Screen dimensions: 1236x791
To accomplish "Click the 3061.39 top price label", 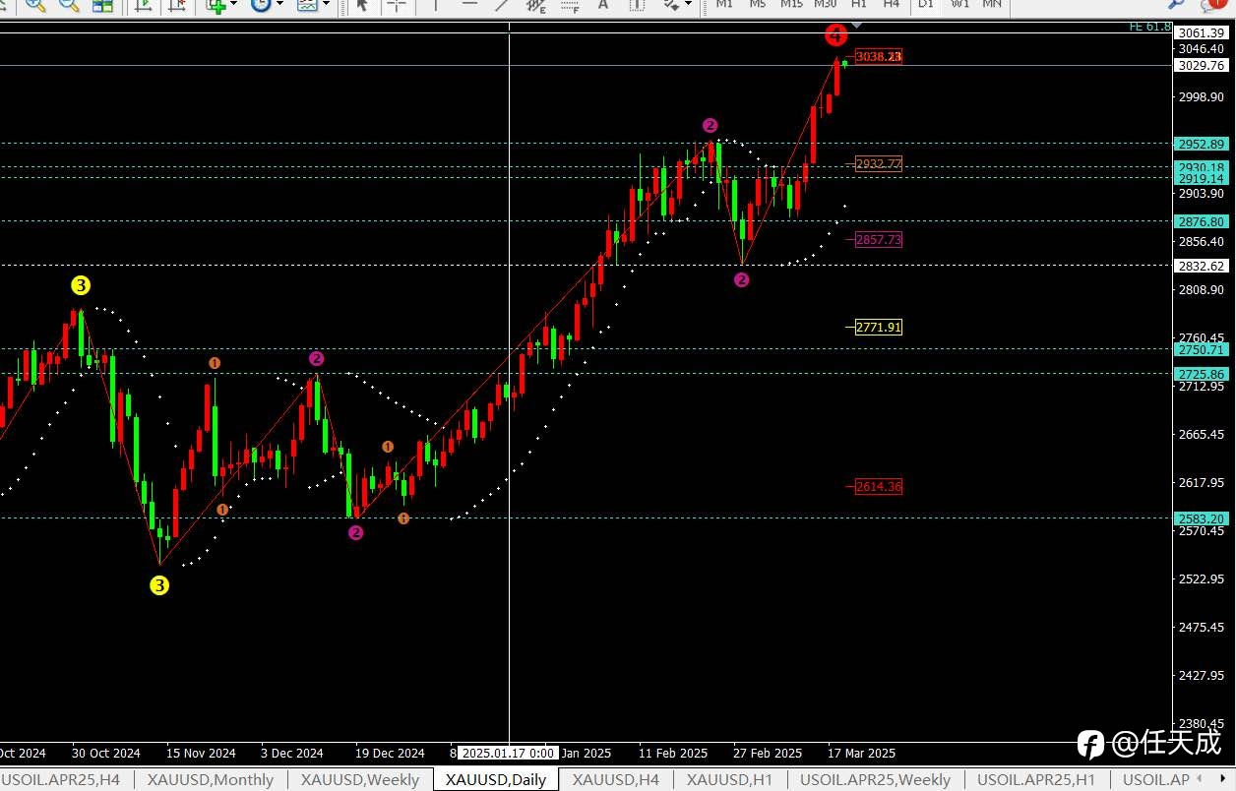I will [1201, 32].
